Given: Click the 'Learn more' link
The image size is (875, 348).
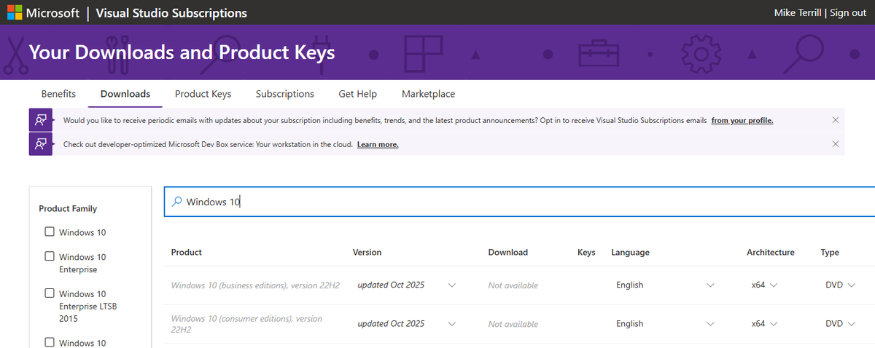Looking at the screenshot, I should [x=378, y=144].
